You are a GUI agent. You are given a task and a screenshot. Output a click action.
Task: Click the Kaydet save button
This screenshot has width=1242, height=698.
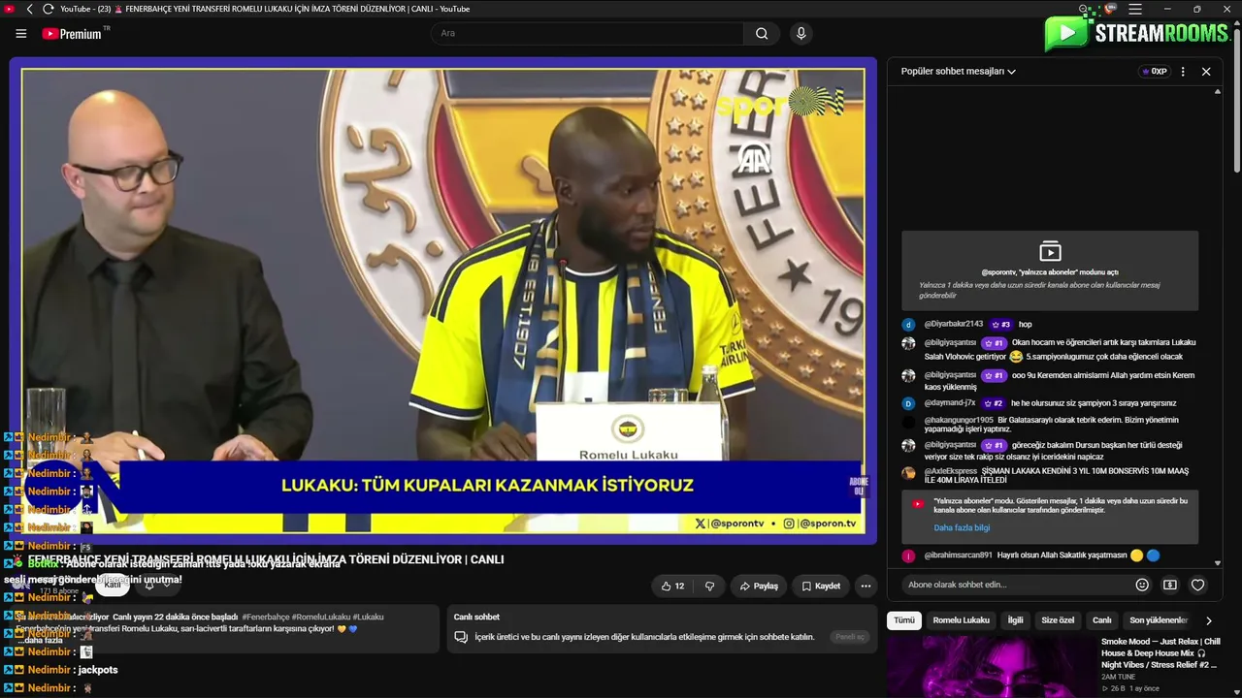pyautogui.click(x=821, y=586)
